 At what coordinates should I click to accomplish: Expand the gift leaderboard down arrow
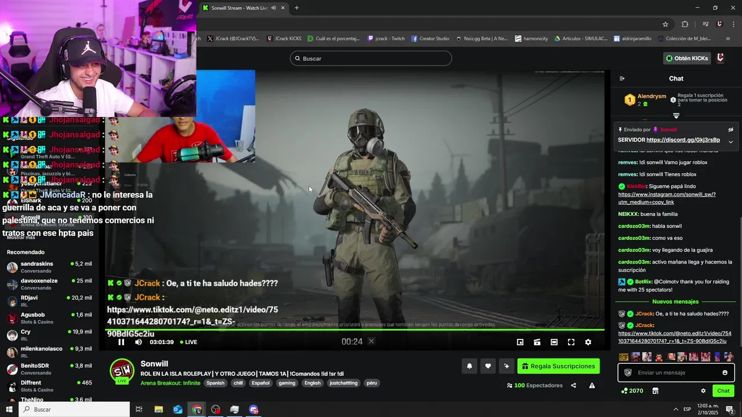pos(676,116)
